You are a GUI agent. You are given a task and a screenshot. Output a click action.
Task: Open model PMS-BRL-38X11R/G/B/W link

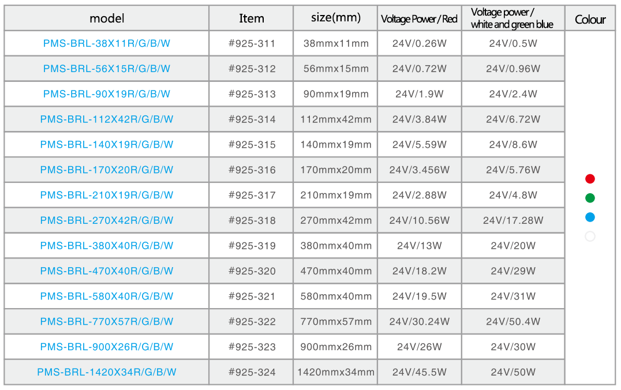click(107, 43)
